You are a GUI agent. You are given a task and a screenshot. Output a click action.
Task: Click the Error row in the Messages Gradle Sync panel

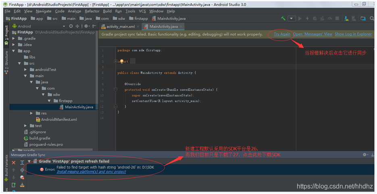[200, 169]
